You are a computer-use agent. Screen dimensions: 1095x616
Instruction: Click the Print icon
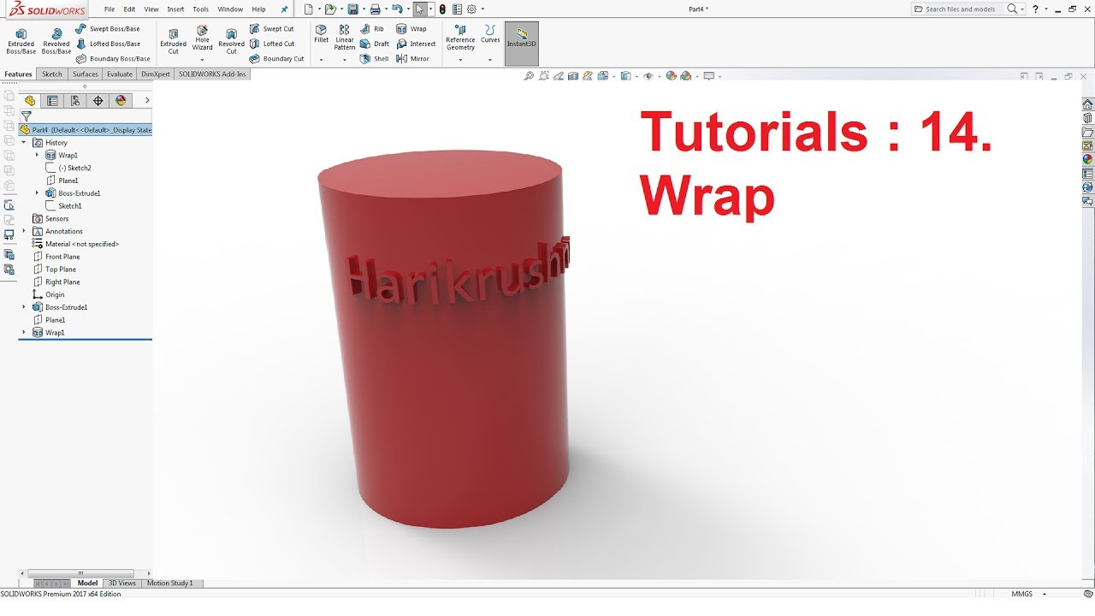click(375, 9)
